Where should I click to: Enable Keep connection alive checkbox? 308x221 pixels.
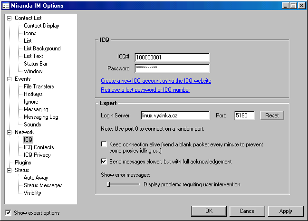click(x=104, y=144)
